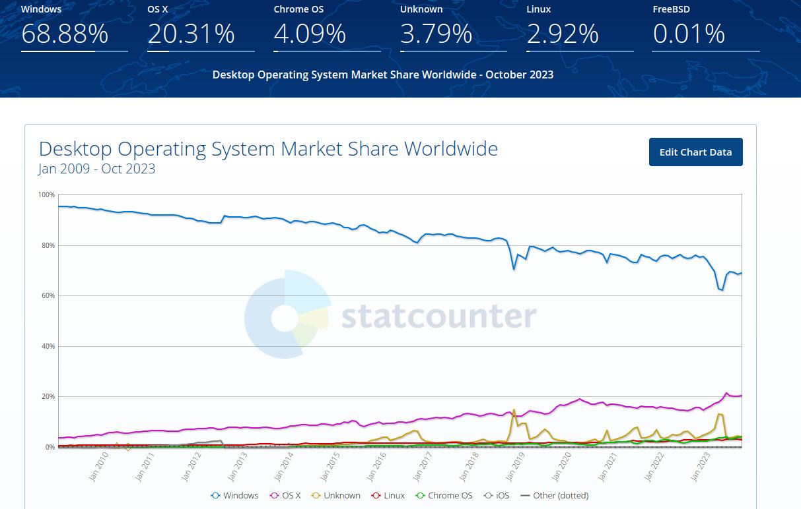This screenshot has width=801, height=509.
Task: Click the October 2023 banner caption
Action: 383,75
